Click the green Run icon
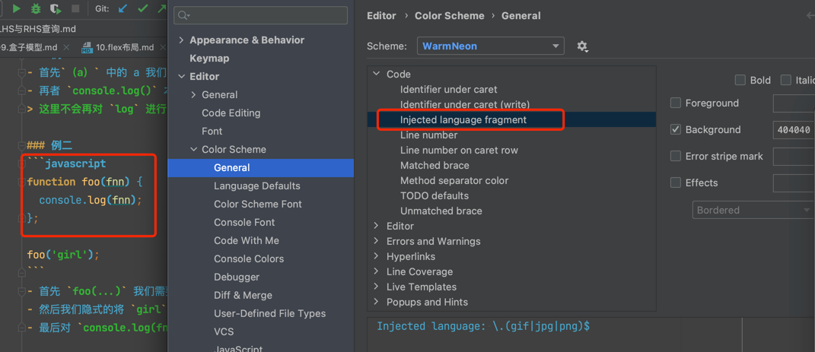 [17, 8]
